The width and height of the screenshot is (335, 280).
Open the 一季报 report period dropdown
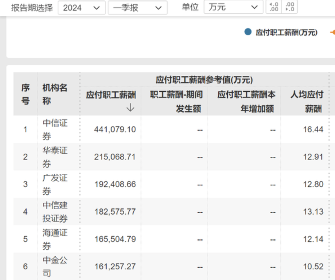[x=137, y=8]
